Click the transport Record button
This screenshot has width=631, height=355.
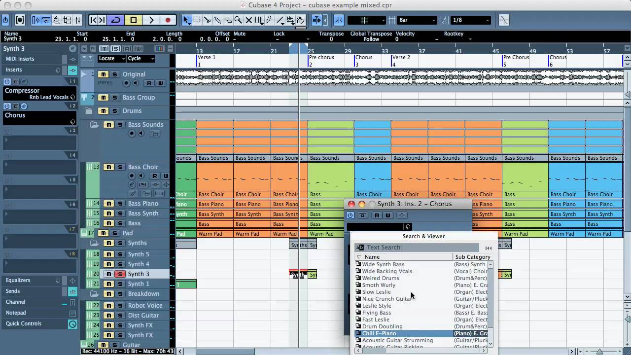[x=168, y=20]
